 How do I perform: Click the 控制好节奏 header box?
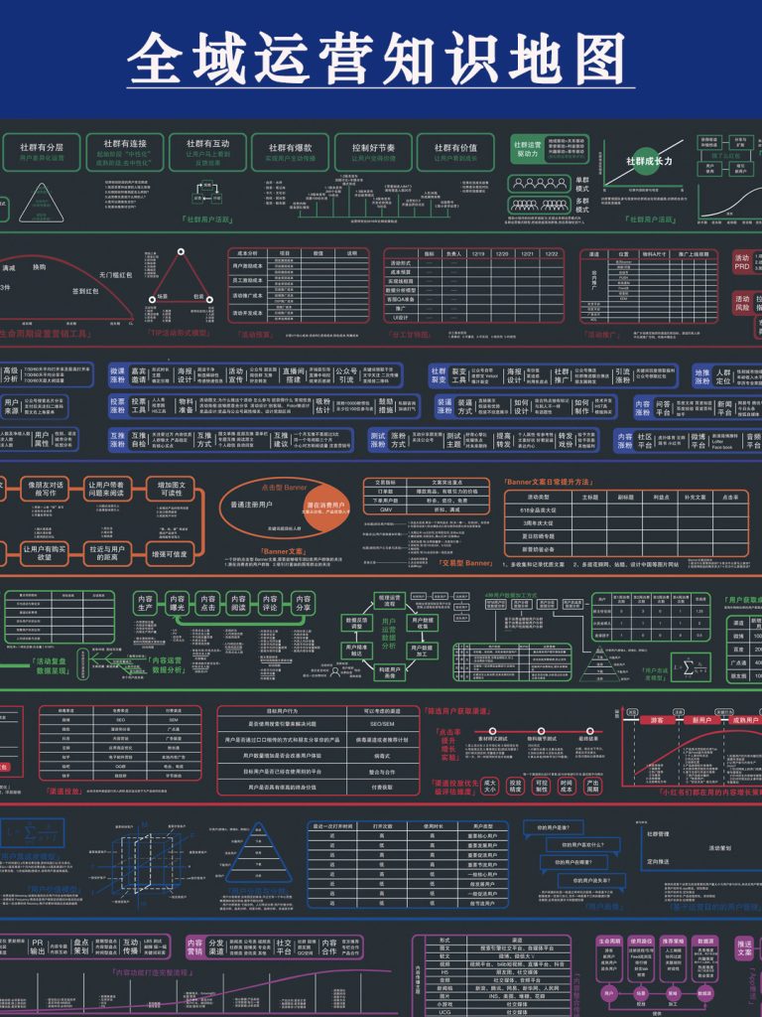372,150
